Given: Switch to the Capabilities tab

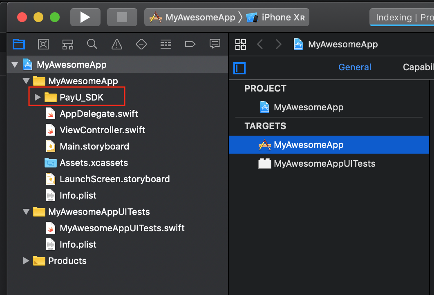Looking at the screenshot, I should 418,67.
